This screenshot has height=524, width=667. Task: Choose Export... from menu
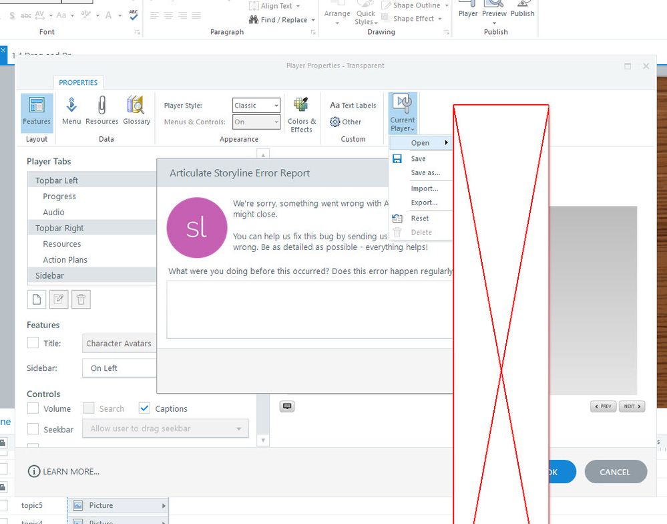[x=424, y=203]
